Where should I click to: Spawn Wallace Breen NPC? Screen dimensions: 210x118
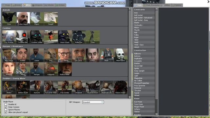65,69
